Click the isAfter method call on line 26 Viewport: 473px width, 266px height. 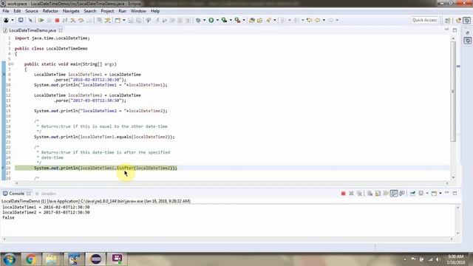click(125, 168)
